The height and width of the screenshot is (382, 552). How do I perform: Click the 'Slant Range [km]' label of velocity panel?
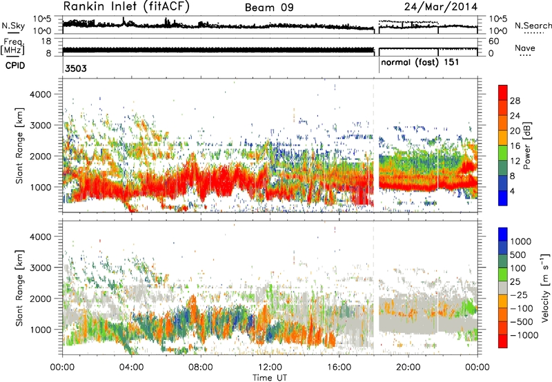[19, 288]
